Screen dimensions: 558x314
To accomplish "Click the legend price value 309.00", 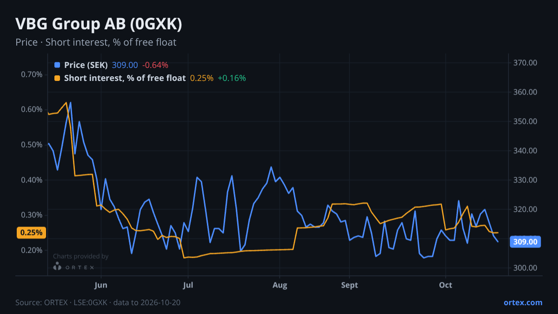I will coord(125,65).
